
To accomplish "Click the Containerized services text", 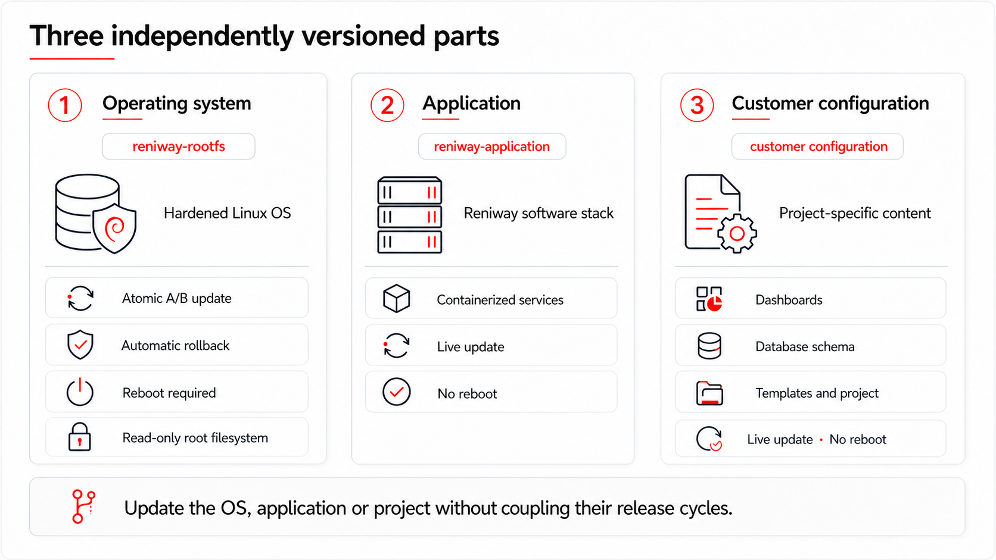I will (500, 300).
